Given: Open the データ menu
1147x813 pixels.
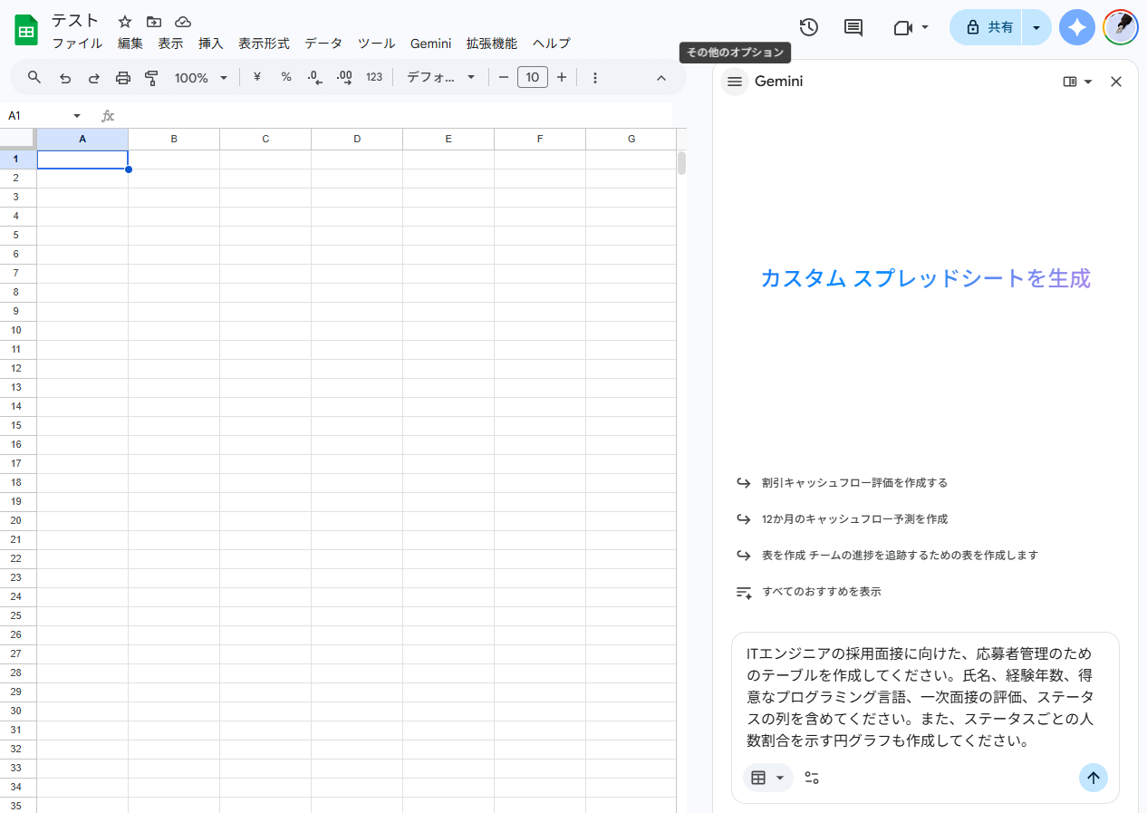Looking at the screenshot, I should [323, 44].
